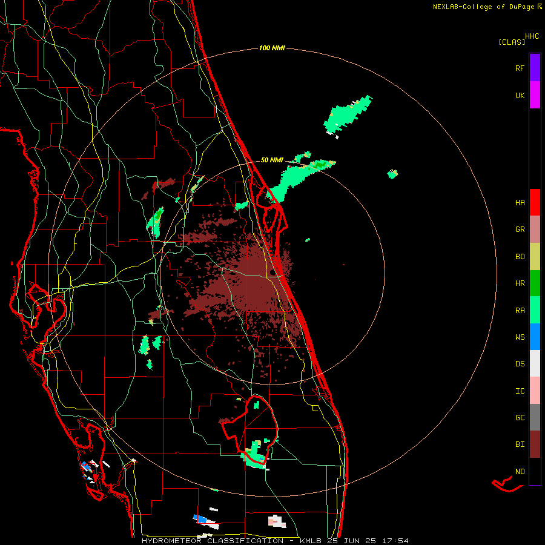Click the GC gray legend swatch
This screenshot has width=545, height=545.
tap(535, 417)
